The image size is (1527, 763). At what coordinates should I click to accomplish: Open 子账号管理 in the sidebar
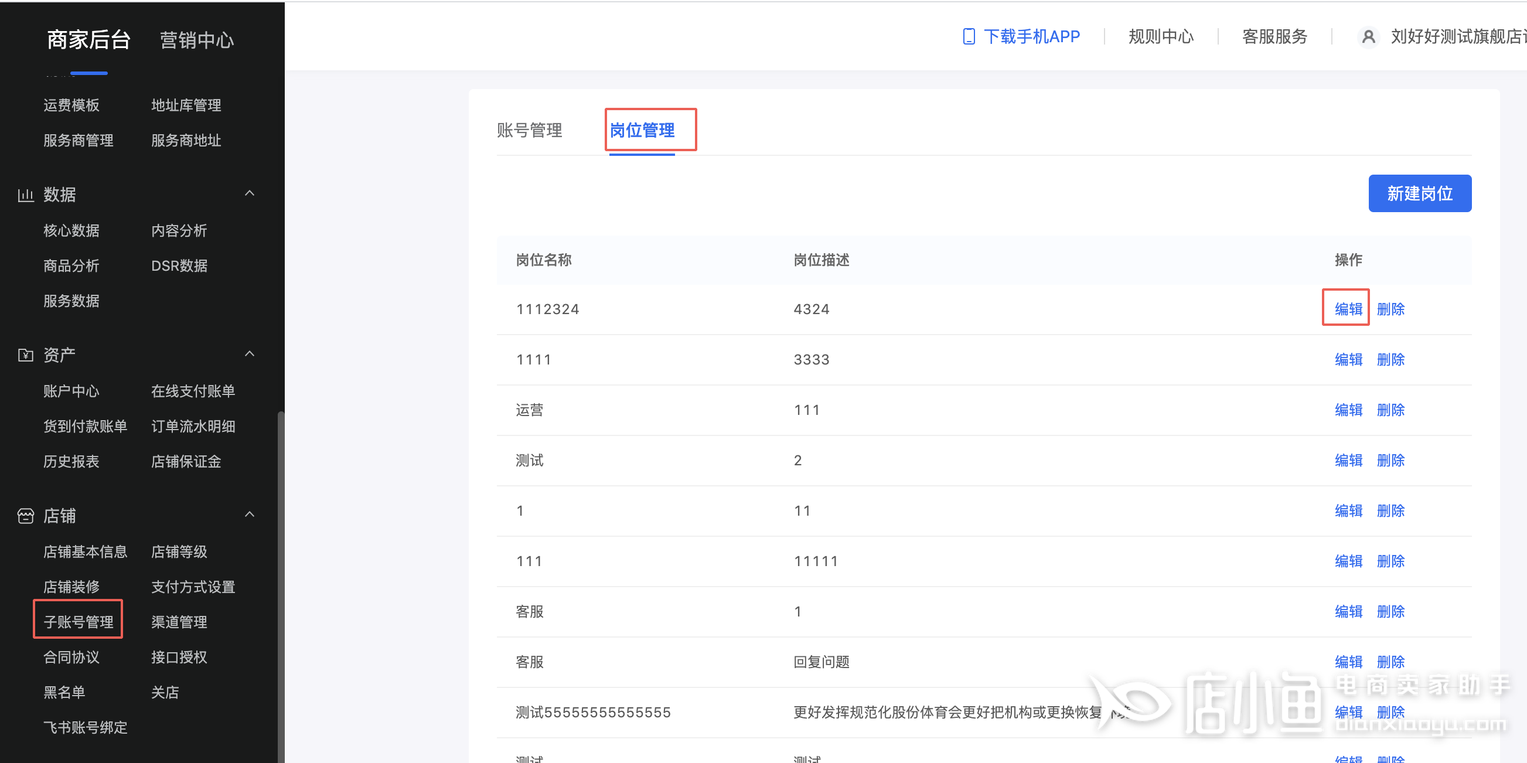coord(79,621)
